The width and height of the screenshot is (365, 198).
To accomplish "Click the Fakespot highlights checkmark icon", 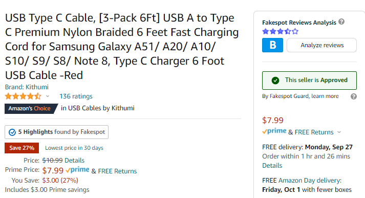I will [x=12, y=132].
